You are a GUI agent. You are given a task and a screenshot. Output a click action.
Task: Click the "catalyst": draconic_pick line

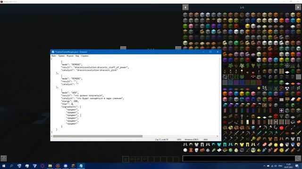[89, 70]
